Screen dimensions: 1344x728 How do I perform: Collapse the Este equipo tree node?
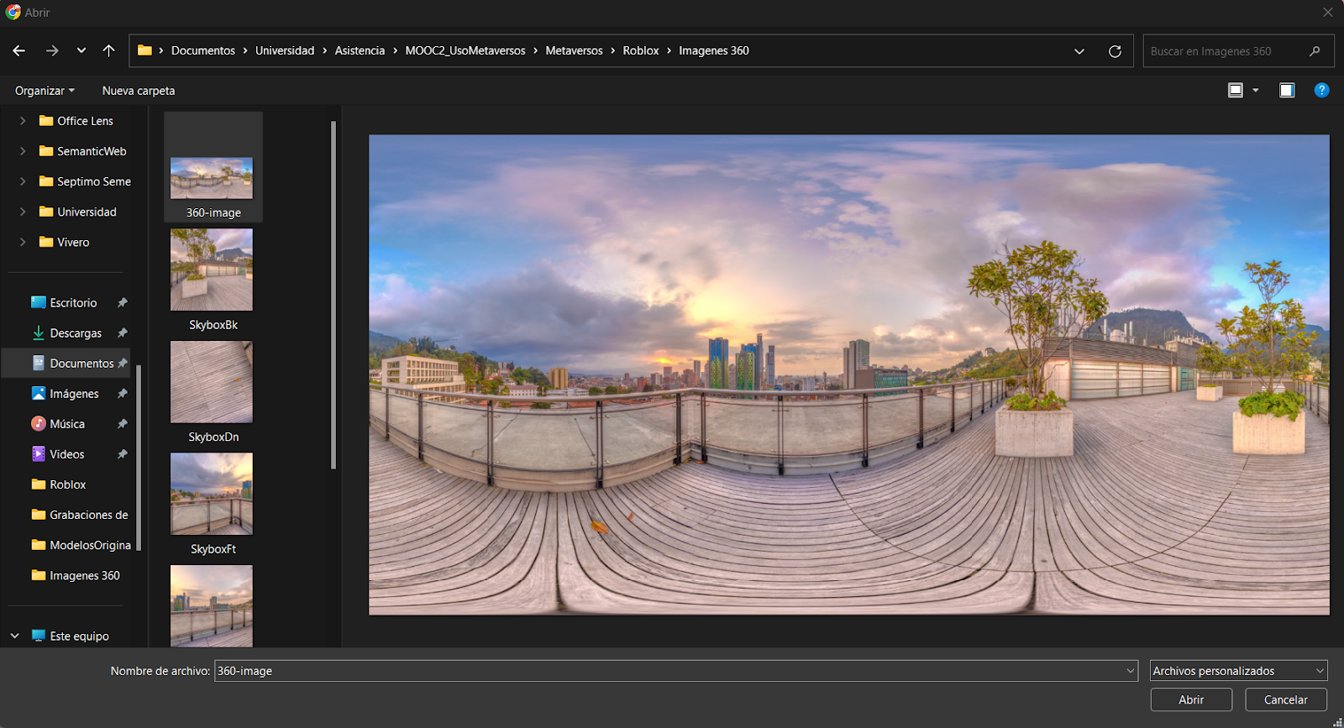point(15,636)
